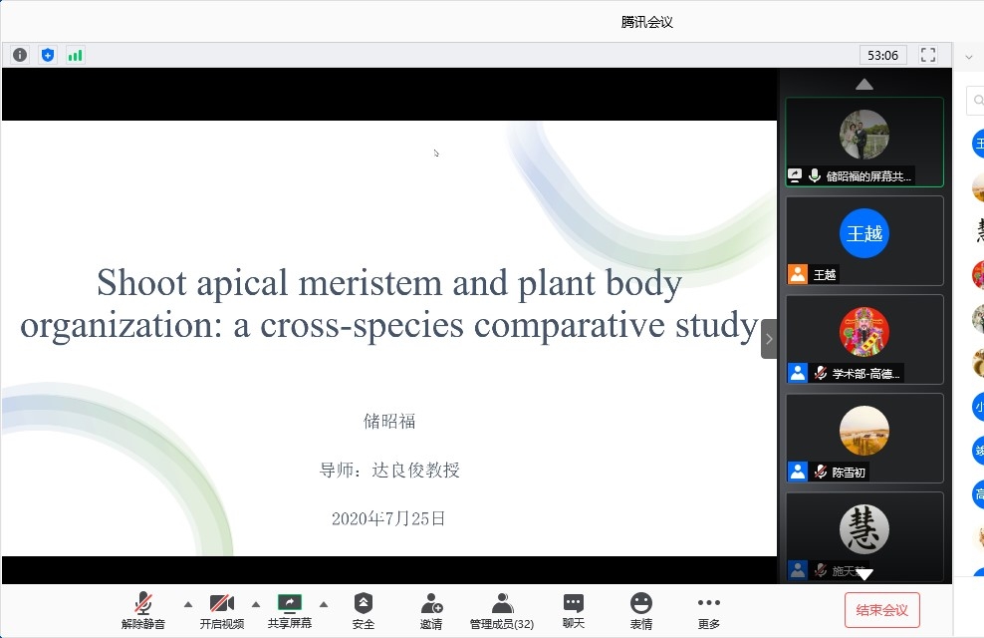Start sharing with 共享屏幕
Screen dimensions: 984x638
289,610
